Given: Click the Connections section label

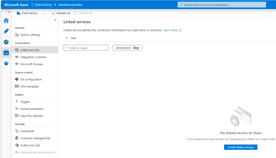Looking at the screenshot, I should coord(22,43).
